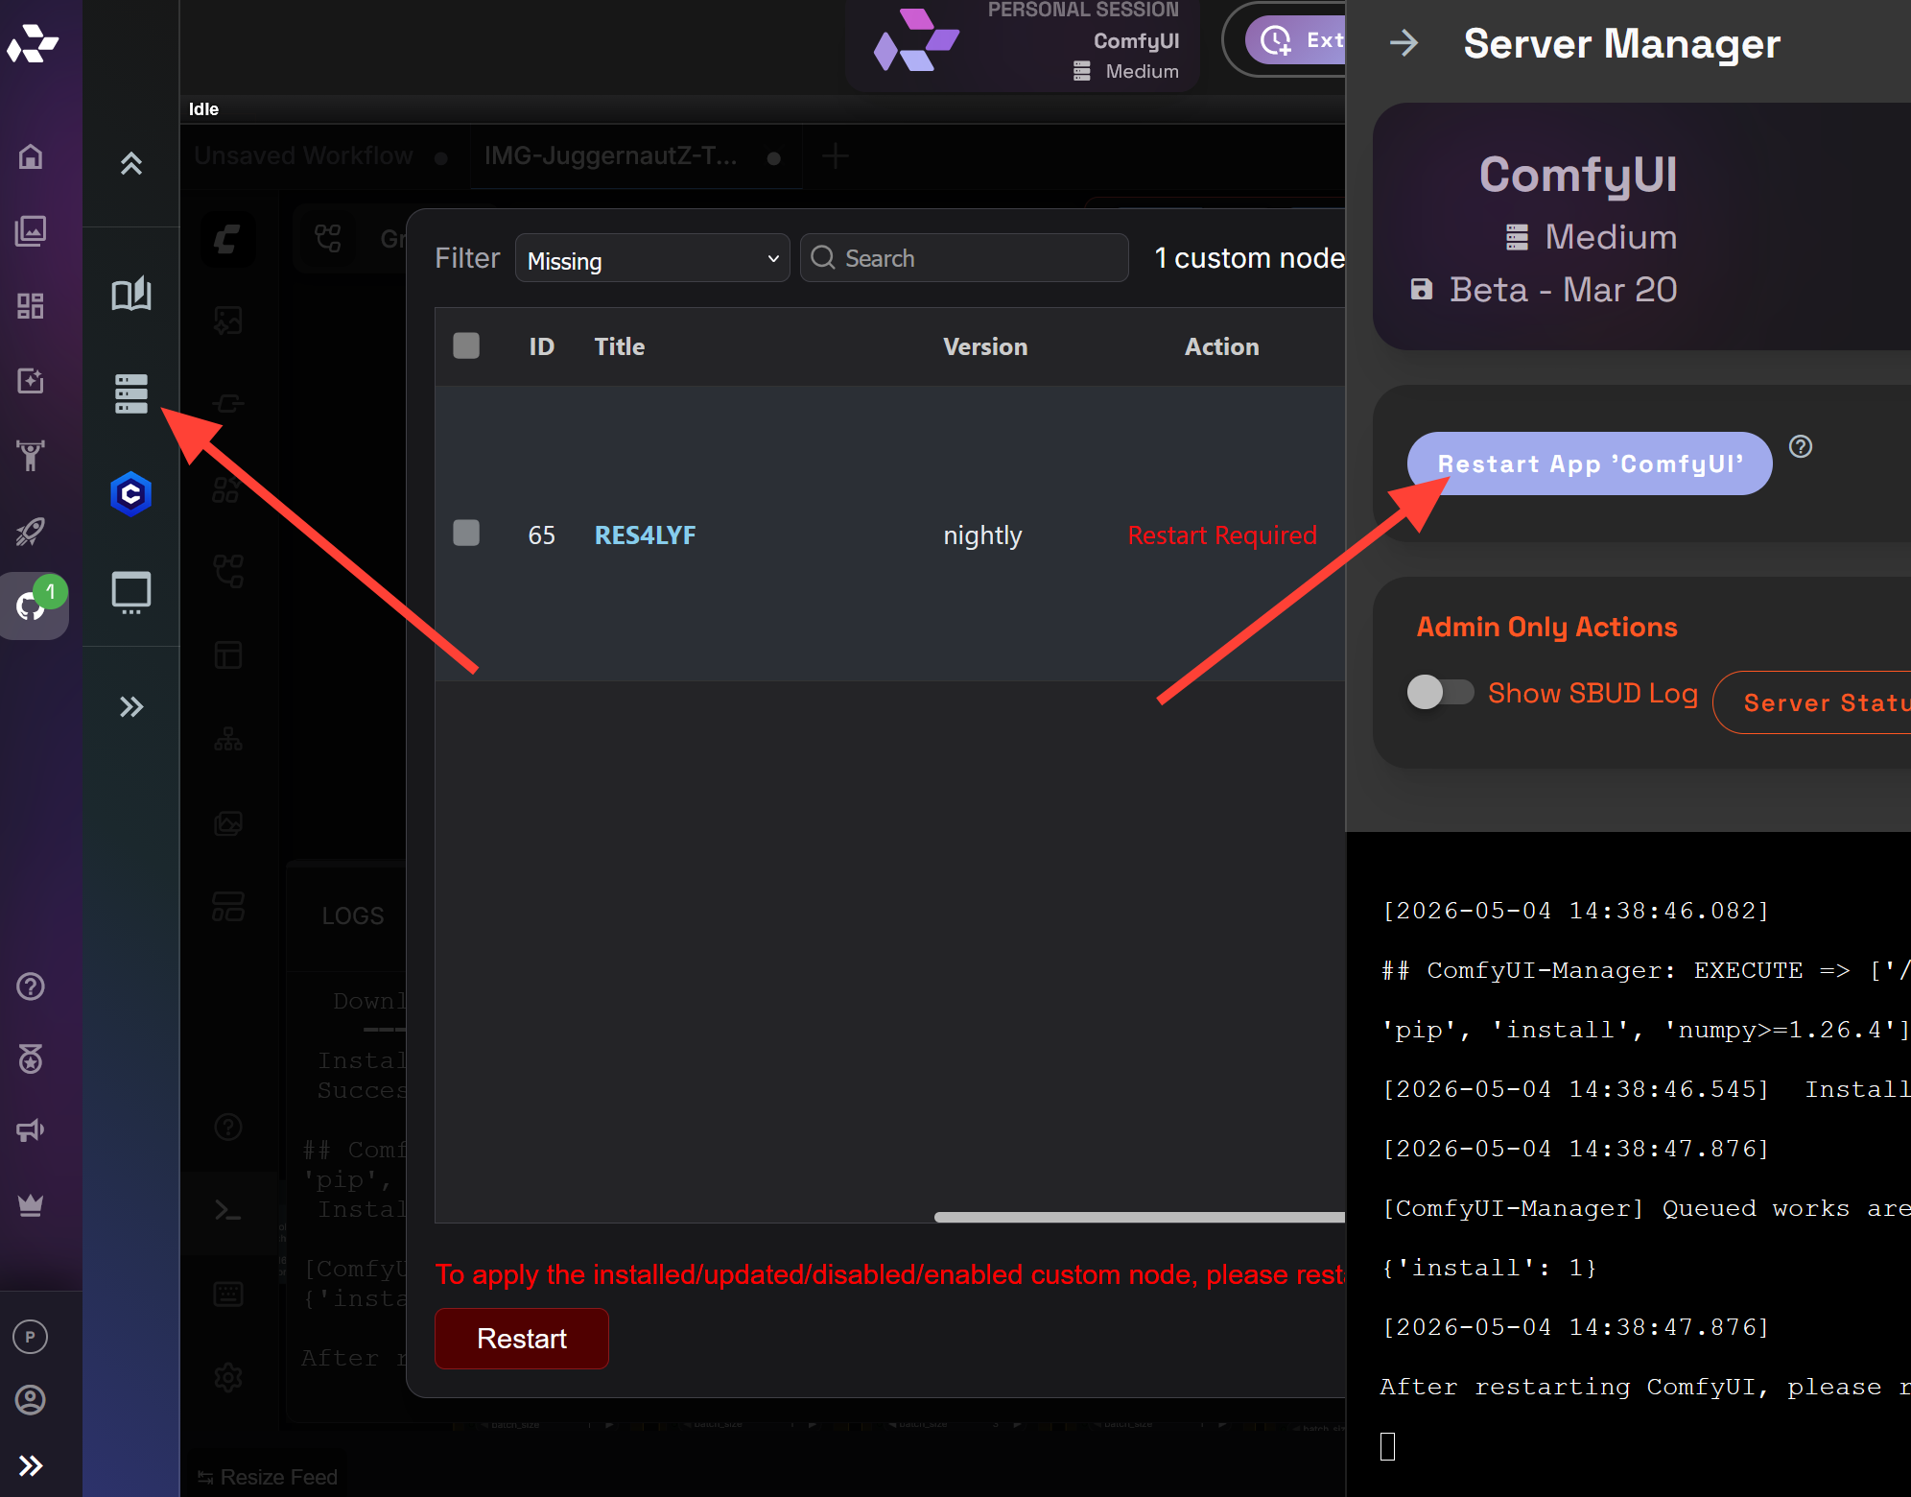Viewport: 1911px width, 1497px height.
Task: Open the terminal prompt icon in ComfyUI sidebar
Action: [x=228, y=1210]
